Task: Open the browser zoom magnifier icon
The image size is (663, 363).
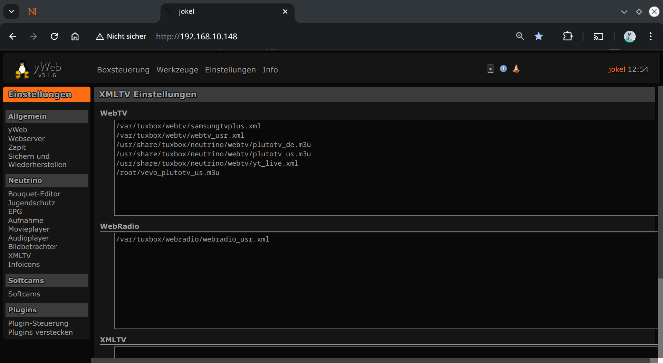Action: pos(520,37)
